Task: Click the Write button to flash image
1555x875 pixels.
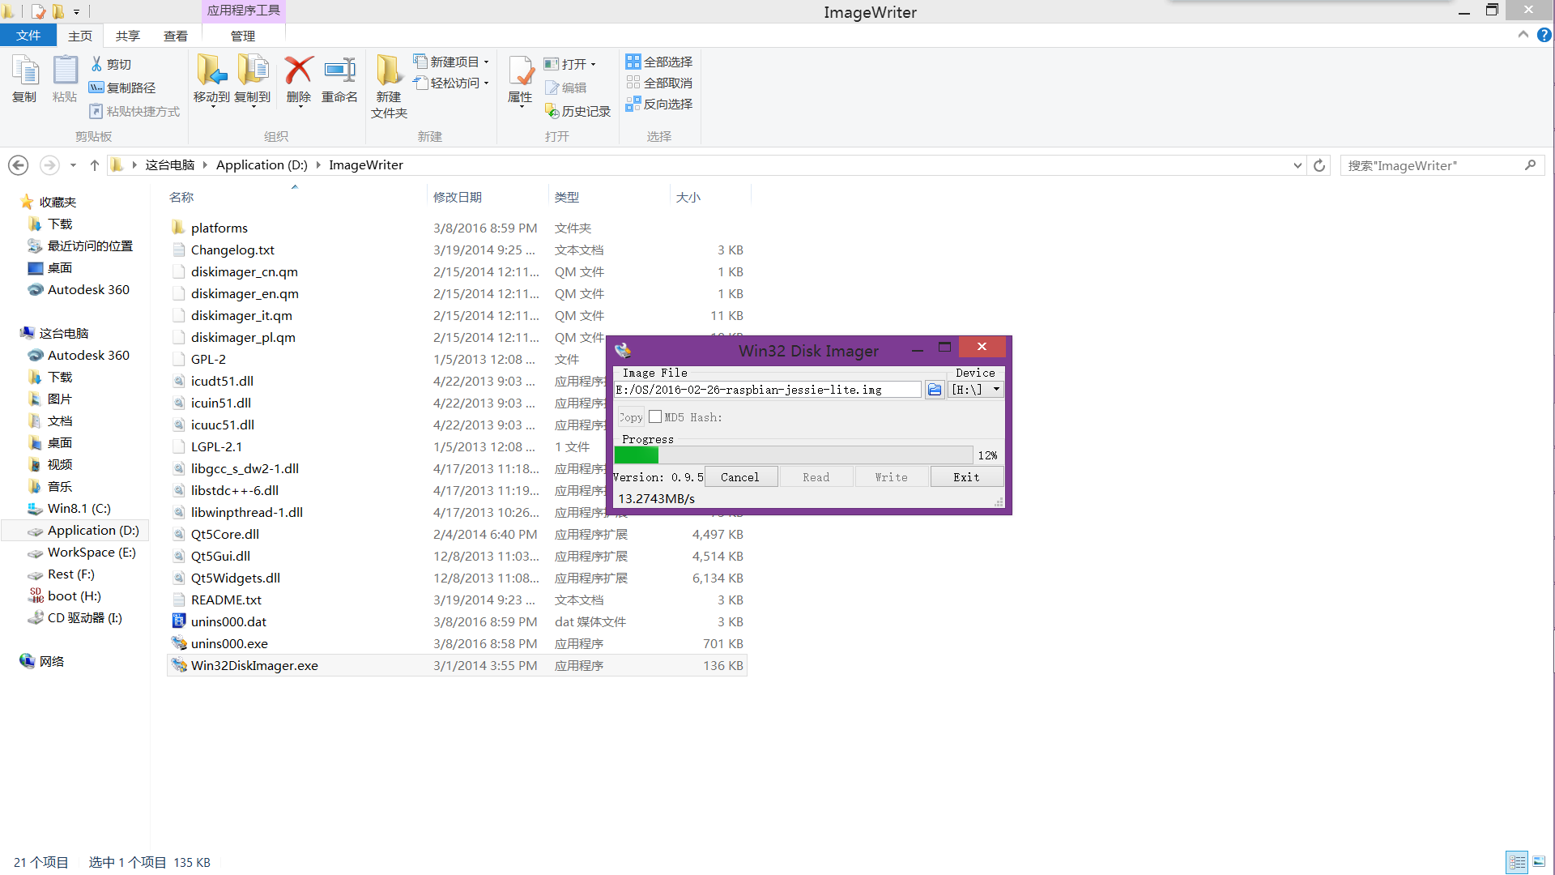Action: tap(891, 476)
